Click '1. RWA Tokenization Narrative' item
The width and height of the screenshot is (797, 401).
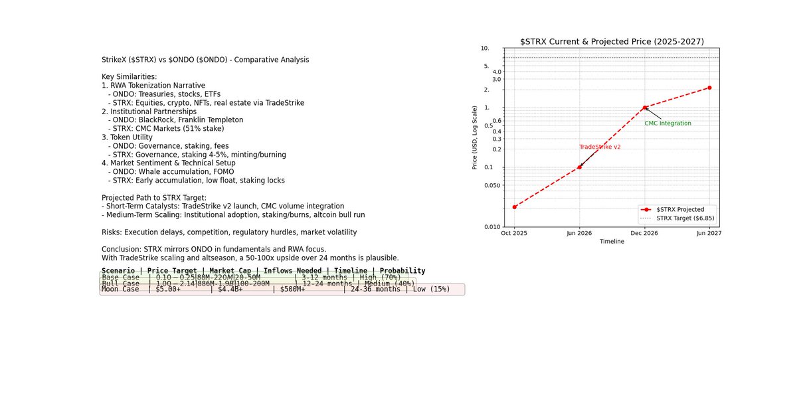[x=153, y=86]
